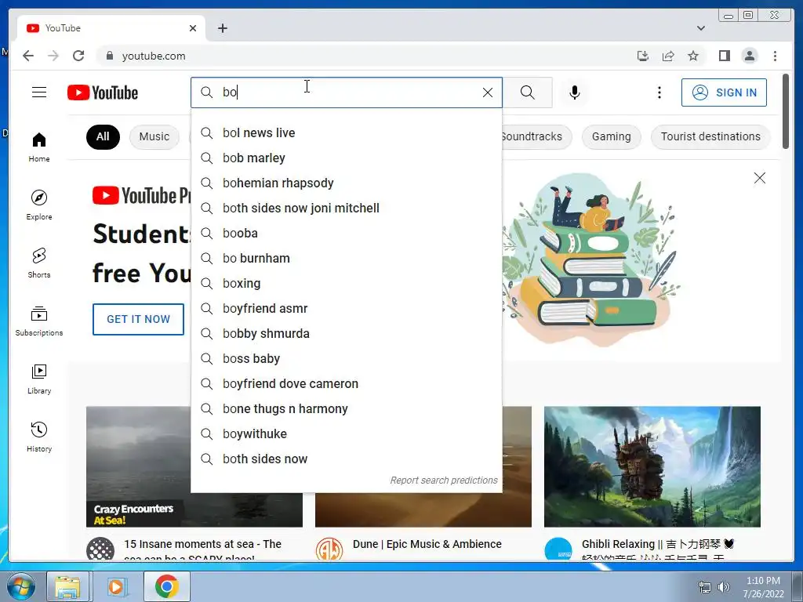The width and height of the screenshot is (803, 602).
Task: Select the Gaming filter chip
Action: click(x=612, y=136)
